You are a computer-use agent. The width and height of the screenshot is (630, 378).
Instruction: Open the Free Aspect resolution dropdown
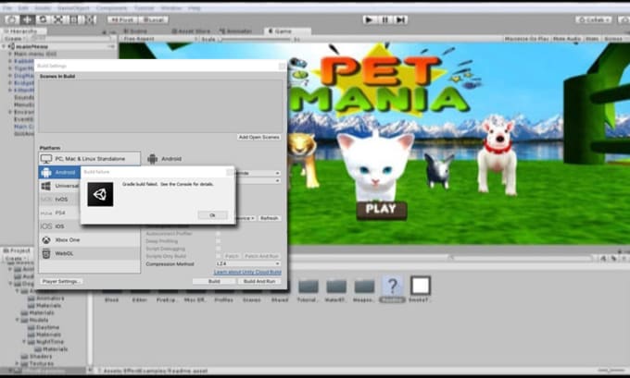point(159,39)
